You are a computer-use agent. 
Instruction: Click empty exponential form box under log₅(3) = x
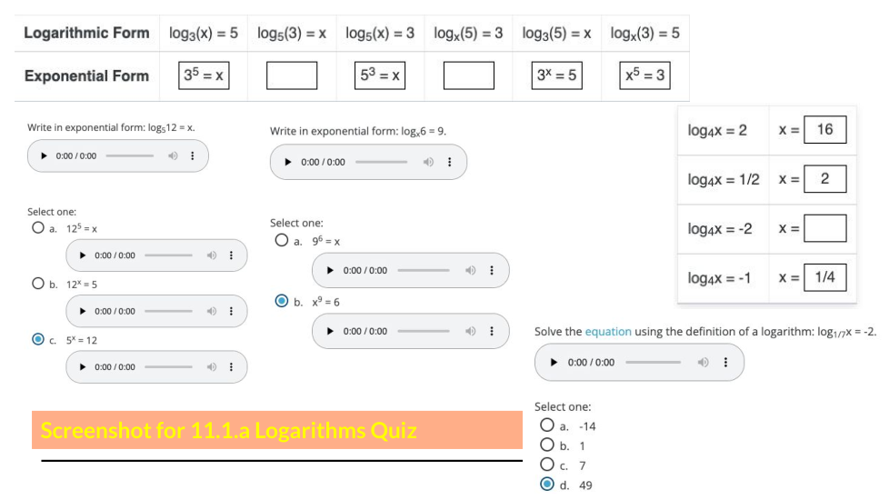[x=292, y=75]
